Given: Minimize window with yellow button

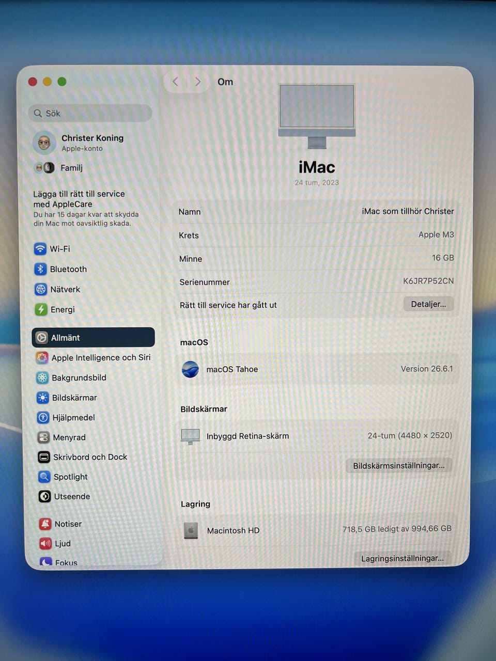Looking at the screenshot, I should [x=47, y=82].
